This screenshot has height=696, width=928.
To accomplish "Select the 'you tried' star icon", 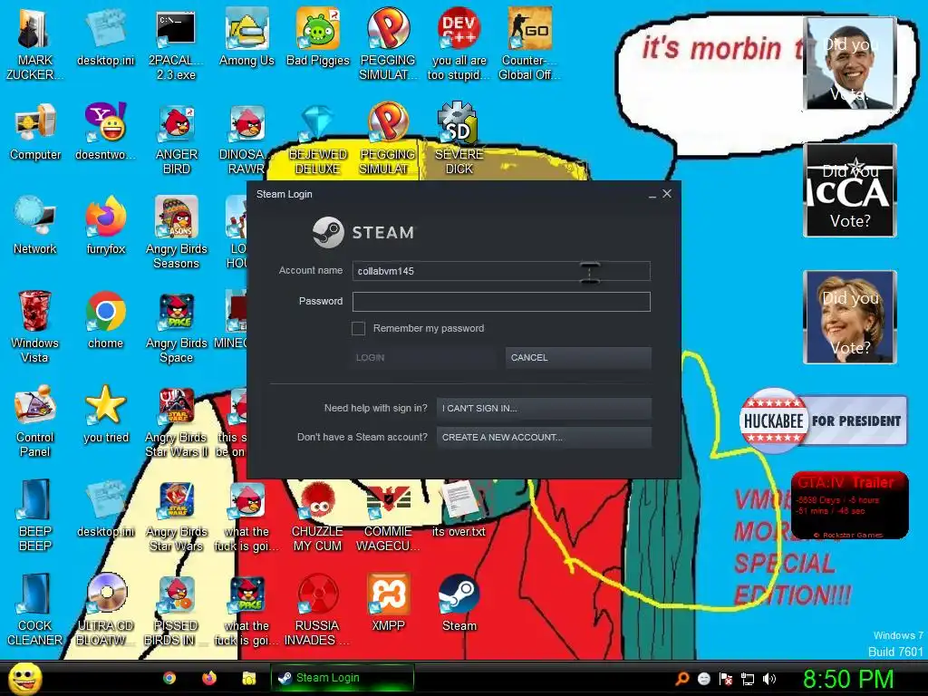I will (105, 414).
